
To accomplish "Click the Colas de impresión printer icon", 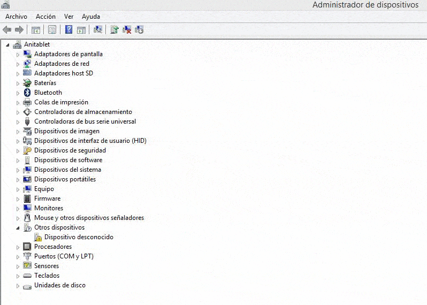I will (27, 102).
